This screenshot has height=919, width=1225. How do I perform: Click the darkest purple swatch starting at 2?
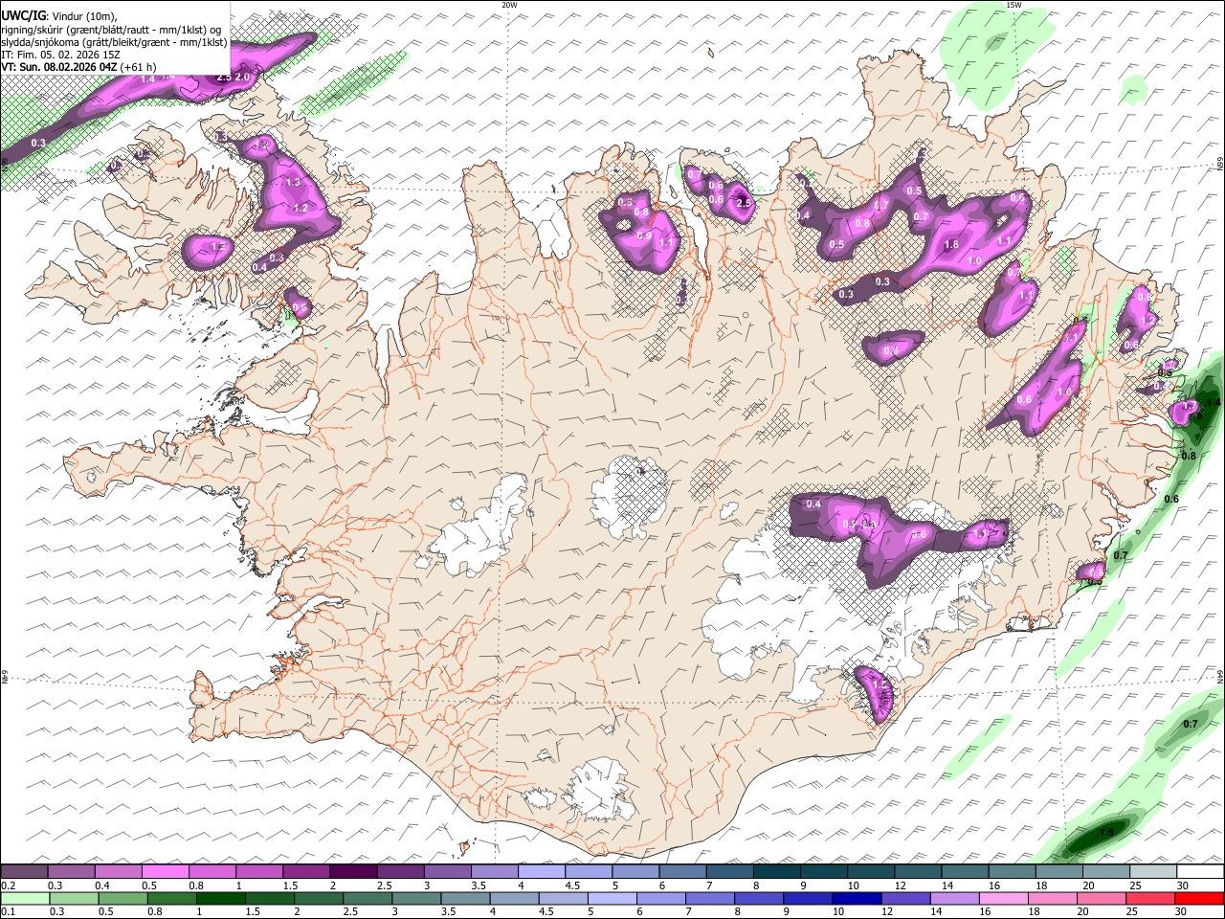pos(353,871)
